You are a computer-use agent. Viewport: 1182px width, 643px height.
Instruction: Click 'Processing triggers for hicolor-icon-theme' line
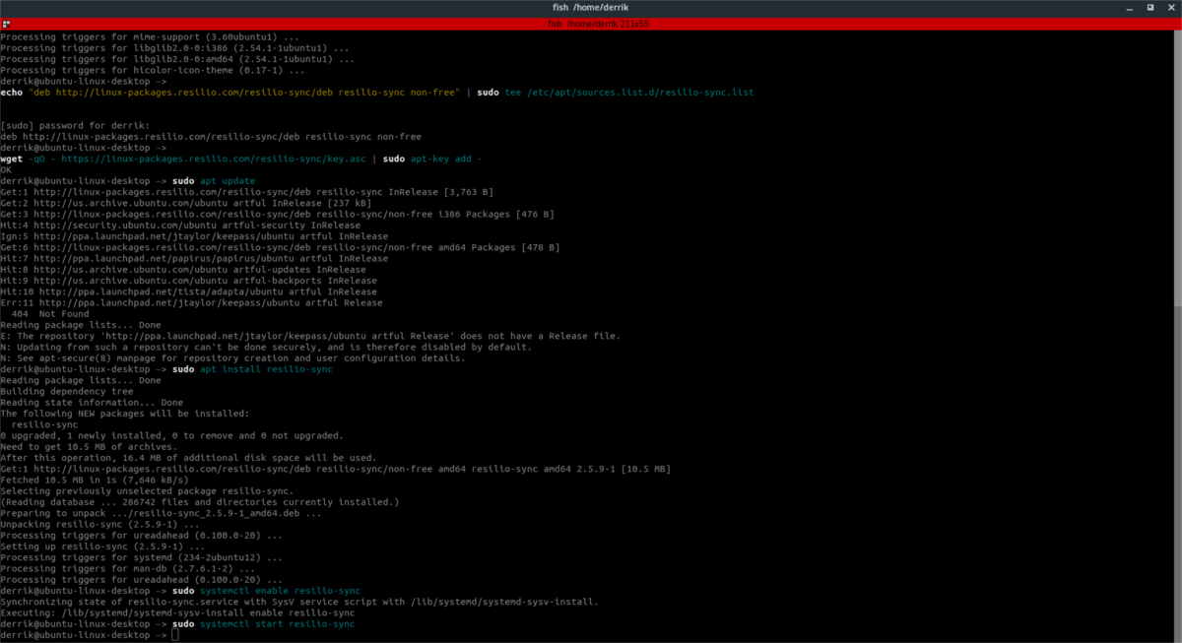tap(153, 70)
